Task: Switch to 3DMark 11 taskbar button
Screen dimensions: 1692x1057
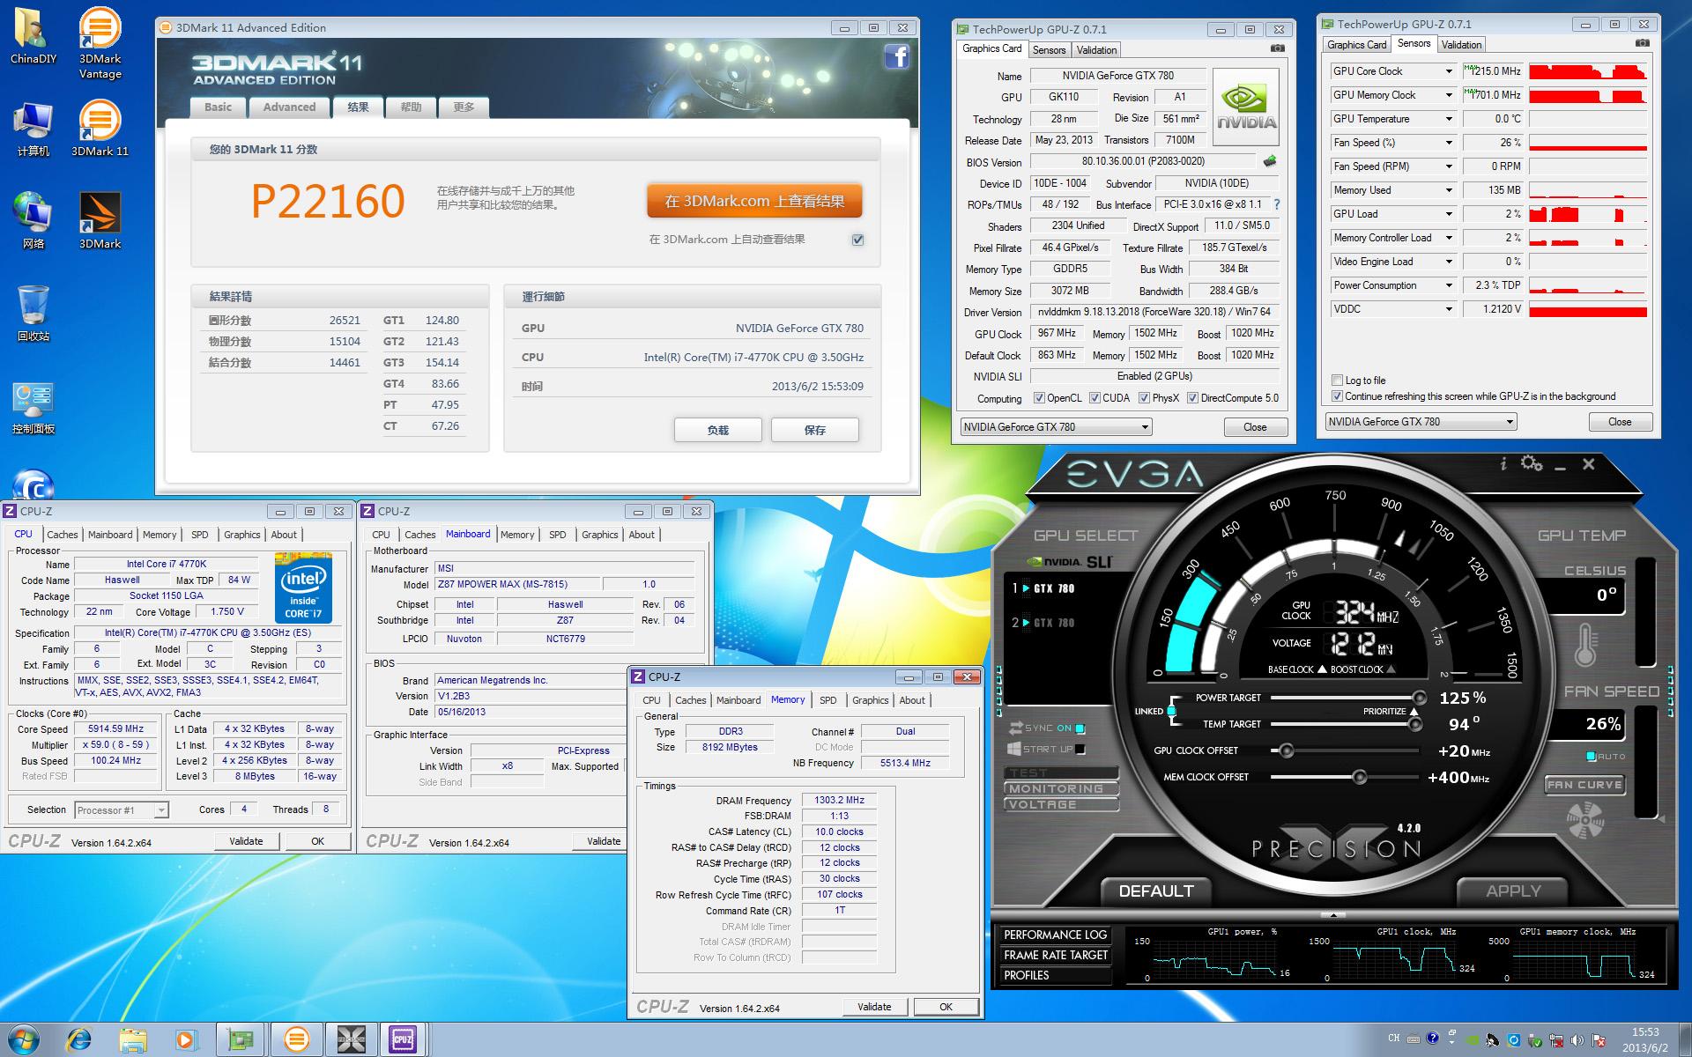Action: coord(296,1040)
